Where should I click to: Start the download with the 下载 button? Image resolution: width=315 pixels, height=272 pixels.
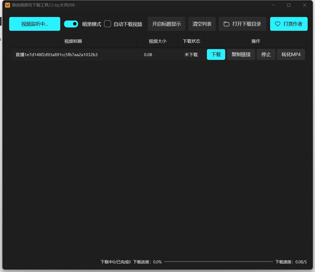click(216, 55)
